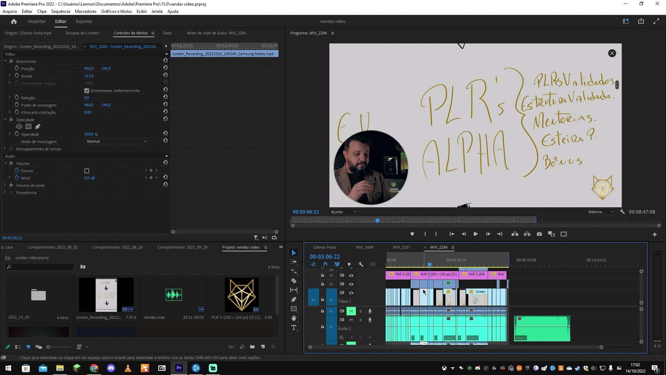
Task: Select the Razor tool in timeline toolbar
Action: [x=294, y=281]
